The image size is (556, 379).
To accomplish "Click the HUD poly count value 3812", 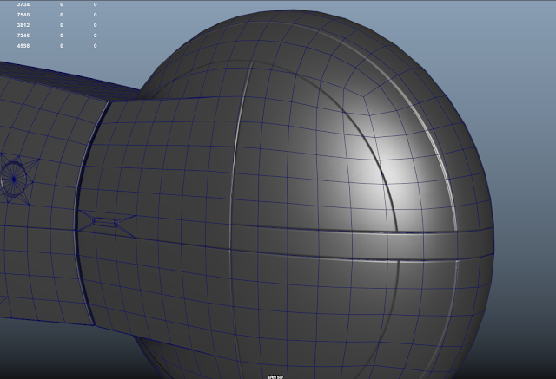I will coord(23,25).
